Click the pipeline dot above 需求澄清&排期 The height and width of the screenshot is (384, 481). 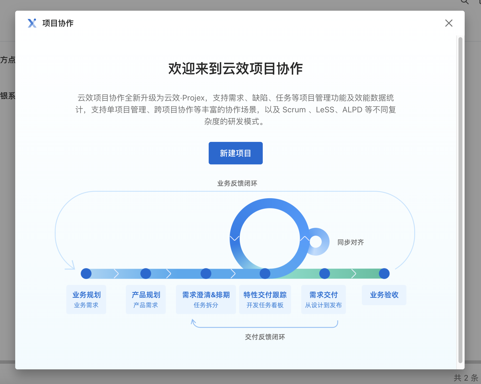(206, 273)
